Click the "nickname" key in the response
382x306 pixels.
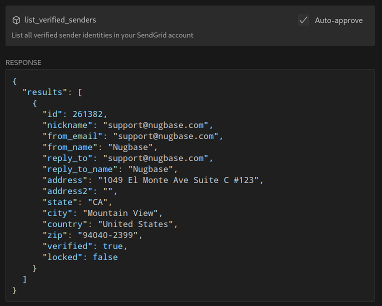[x=67, y=125]
